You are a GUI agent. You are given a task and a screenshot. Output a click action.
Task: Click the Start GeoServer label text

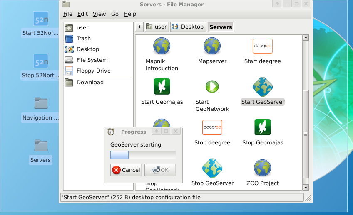point(263,102)
